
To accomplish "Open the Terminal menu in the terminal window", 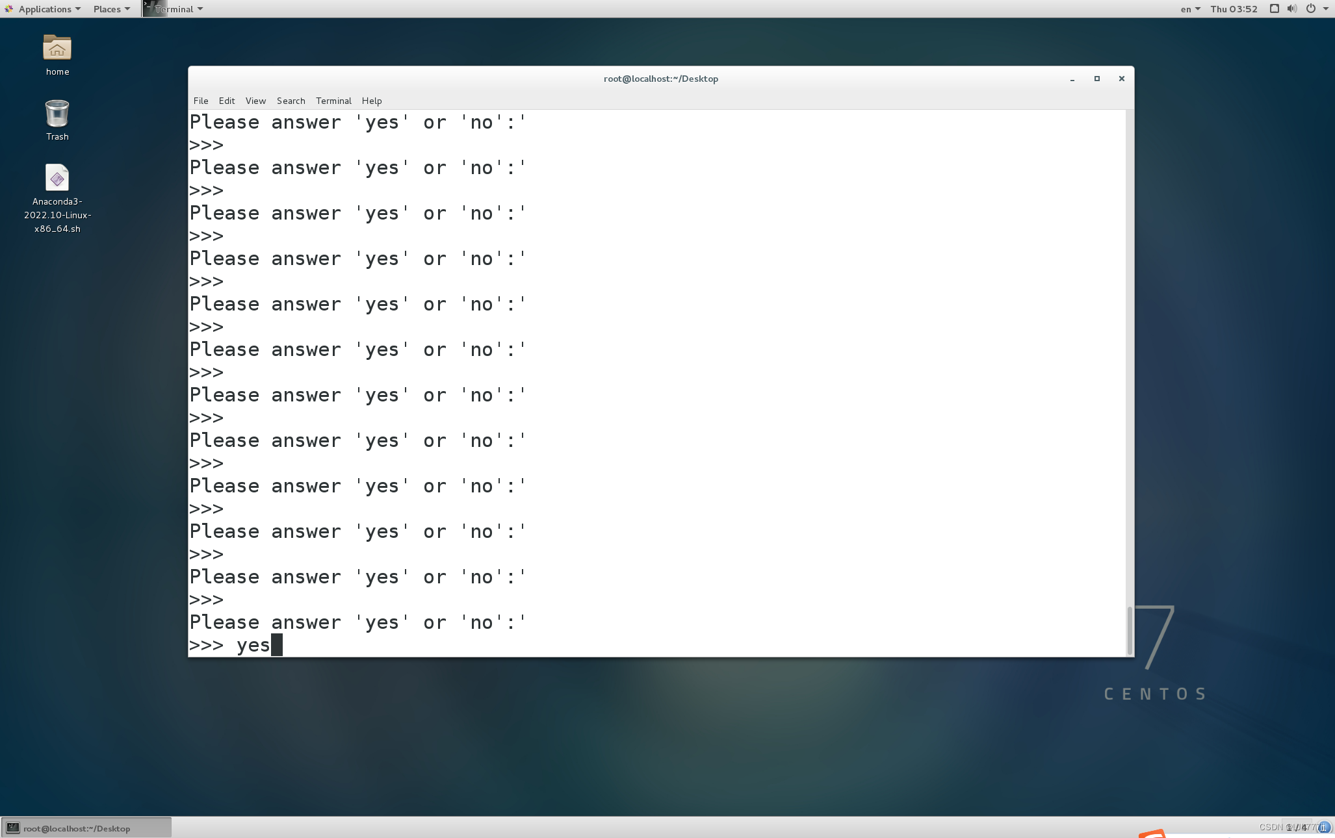I will coord(333,101).
